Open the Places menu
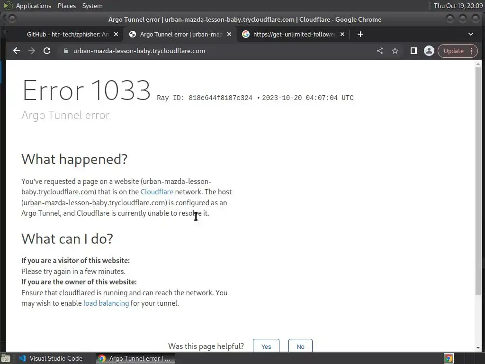This screenshot has height=364, width=485. tap(67, 6)
